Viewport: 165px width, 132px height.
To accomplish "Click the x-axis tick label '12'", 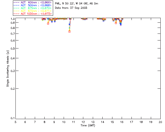I will [83, 122].
